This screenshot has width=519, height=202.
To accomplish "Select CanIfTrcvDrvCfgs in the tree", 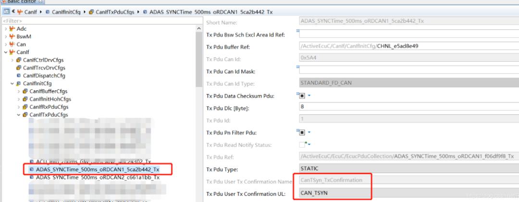I will click(44, 68).
